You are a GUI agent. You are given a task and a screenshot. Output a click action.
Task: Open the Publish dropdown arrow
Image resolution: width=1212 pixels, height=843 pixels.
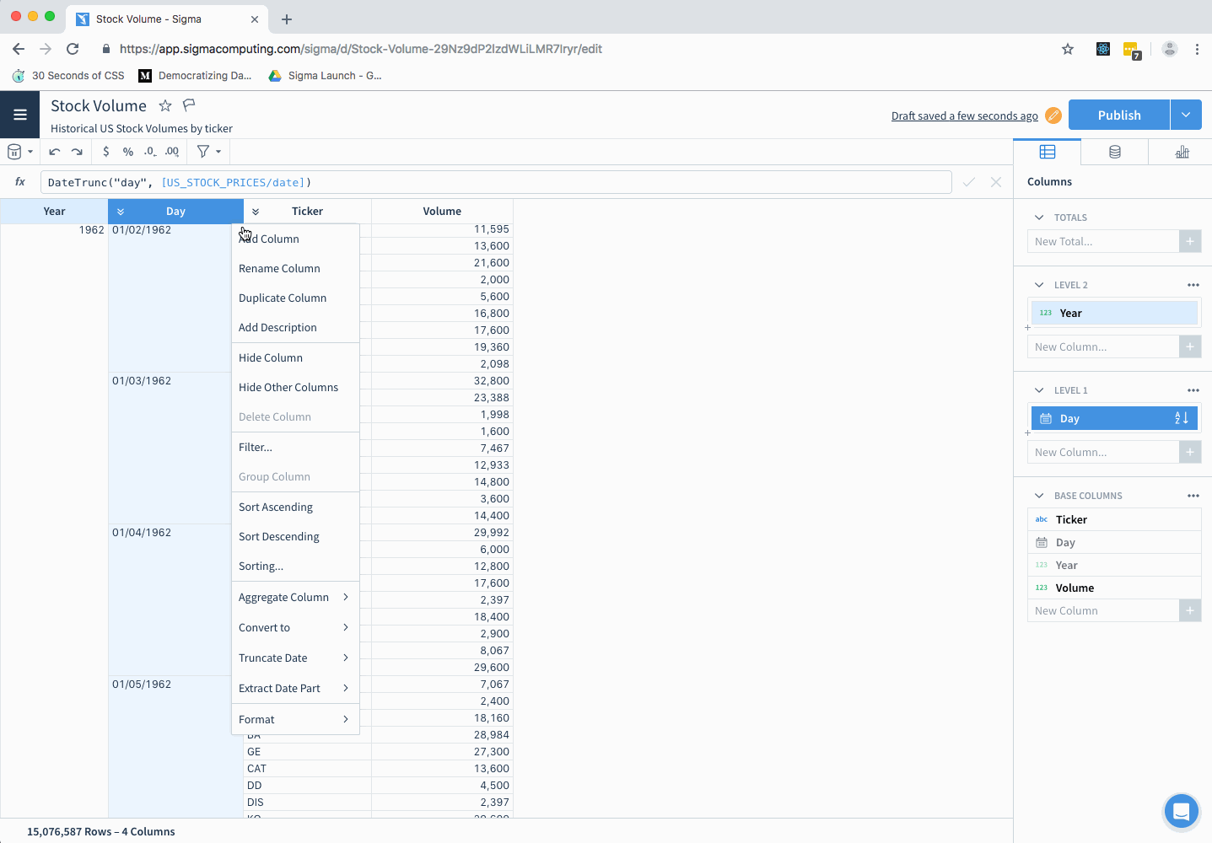pos(1186,115)
